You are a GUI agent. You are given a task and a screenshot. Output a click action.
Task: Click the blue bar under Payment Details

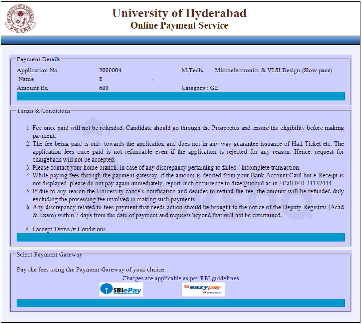[181, 96]
